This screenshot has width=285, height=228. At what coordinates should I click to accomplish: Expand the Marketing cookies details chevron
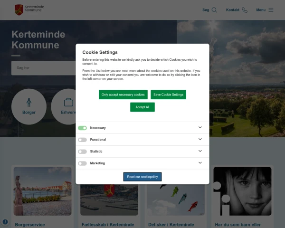pos(200,163)
